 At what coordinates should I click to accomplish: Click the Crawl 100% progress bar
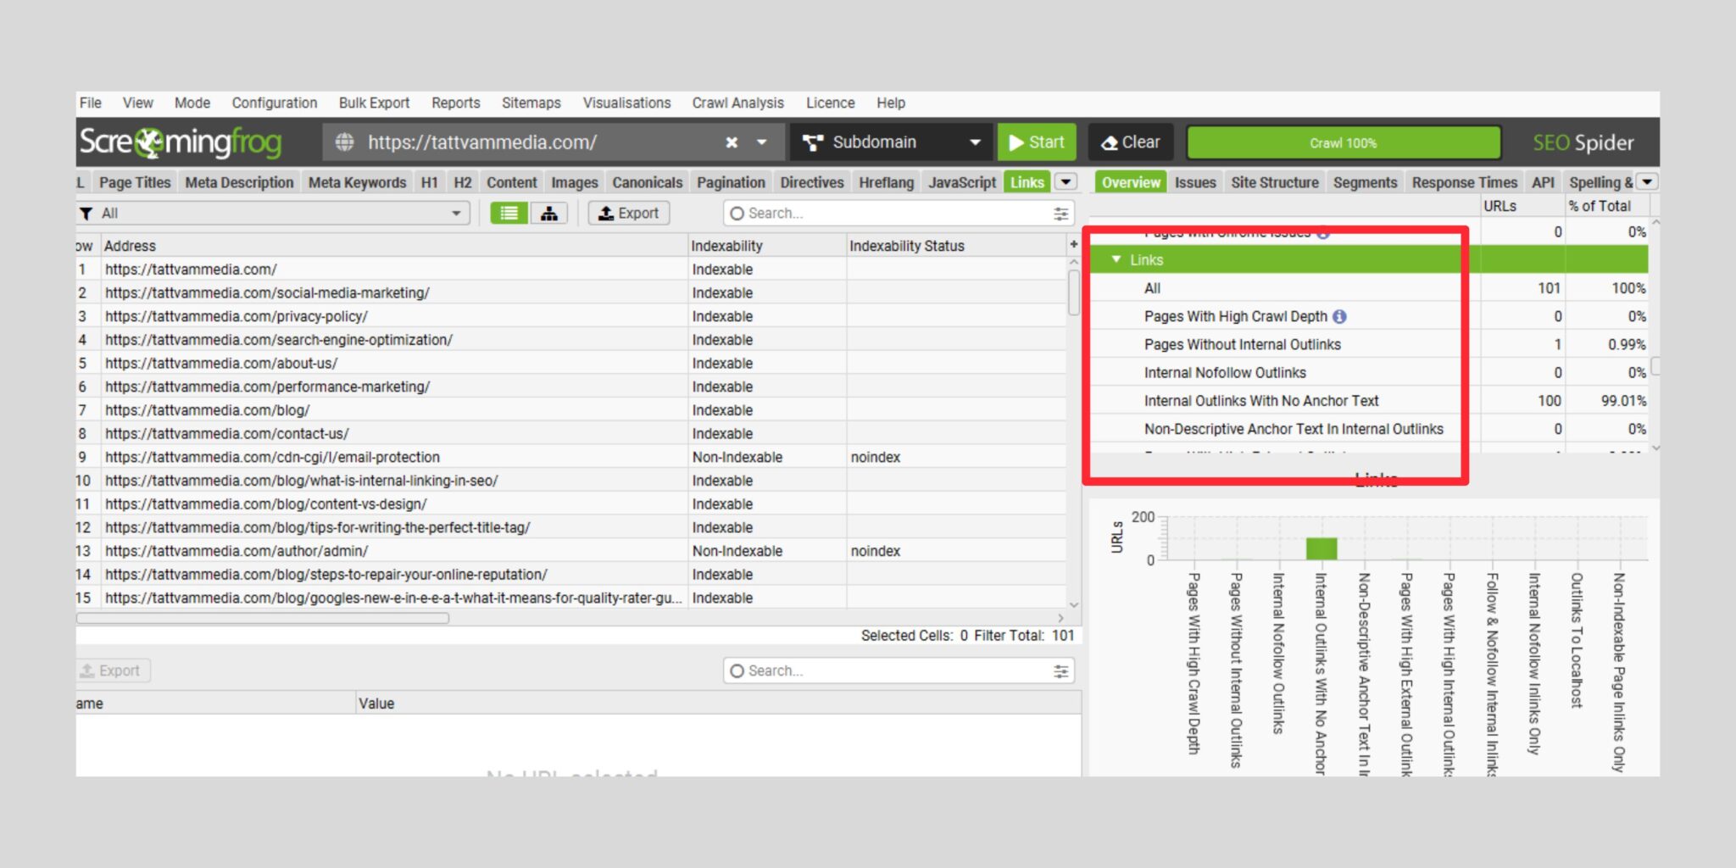[1343, 142]
